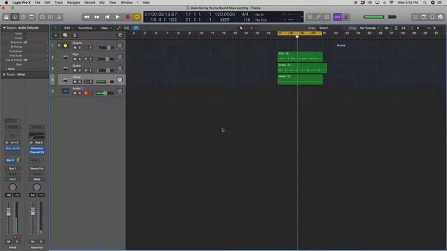Open the Apple menu
Viewport: 447px width, 251px height.
[6, 3]
